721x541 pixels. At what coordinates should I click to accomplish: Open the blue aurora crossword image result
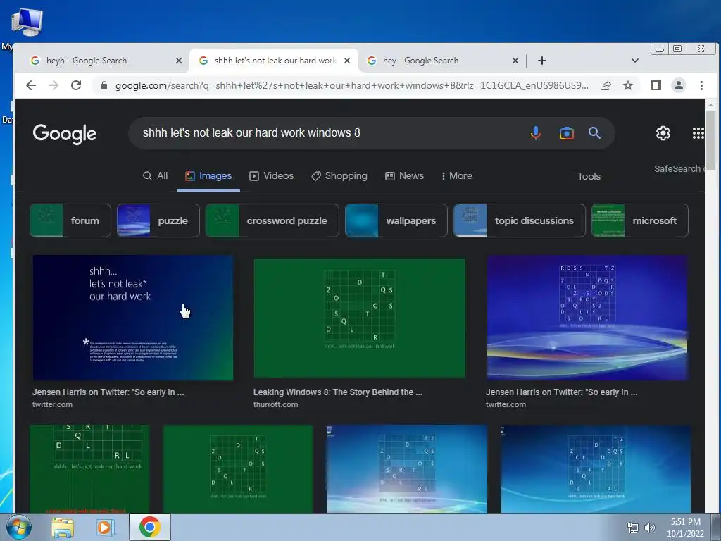(587, 318)
